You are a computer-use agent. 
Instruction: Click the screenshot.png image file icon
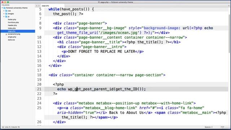click(x=6, y=34)
